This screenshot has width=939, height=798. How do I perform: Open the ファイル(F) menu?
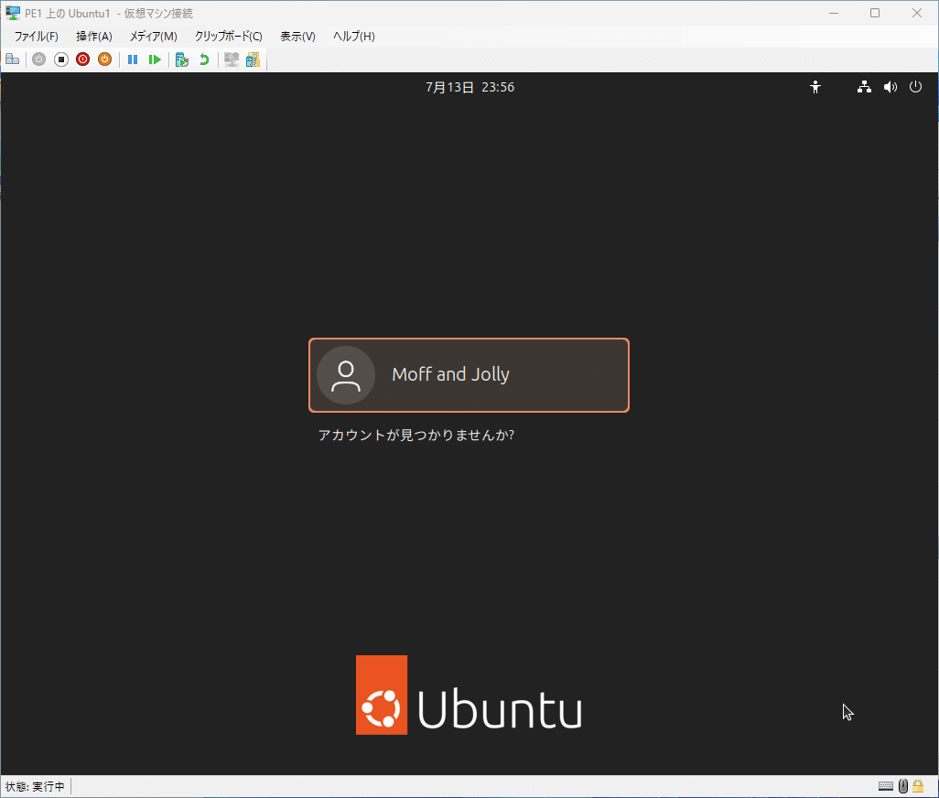(x=37, y=37)
